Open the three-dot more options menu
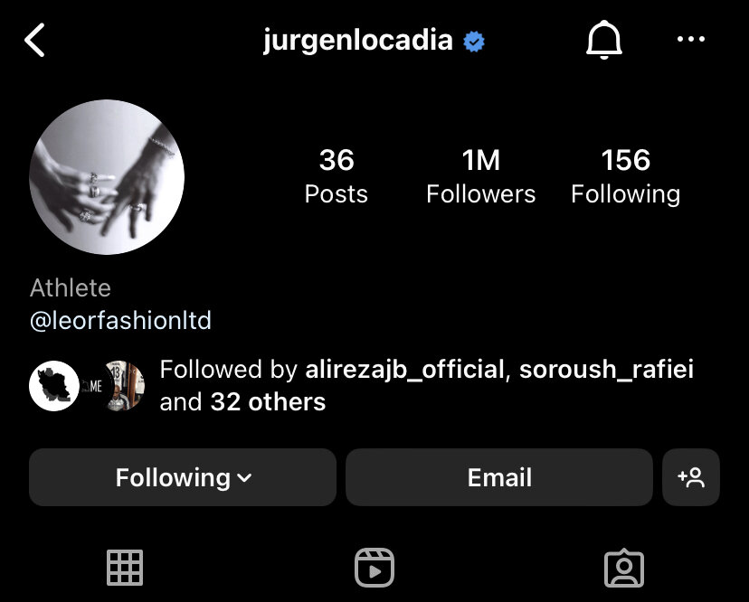The height and width of the screenshot is (602, 749). [691, 39]
